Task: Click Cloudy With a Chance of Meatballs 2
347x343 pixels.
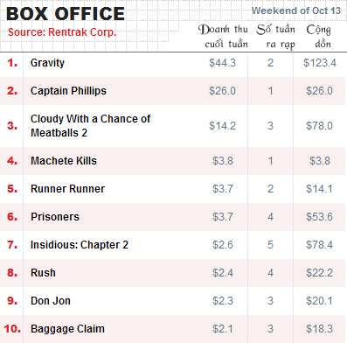Action: pos(90,126)
